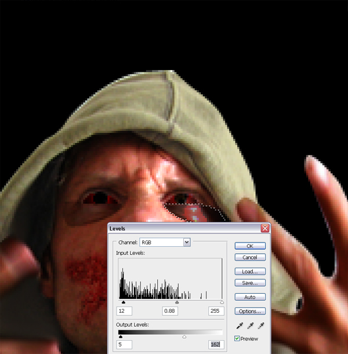Click the histogram in Levels dialog
The width and height of the screenshot is (348, 354).
tap(171, 279)
